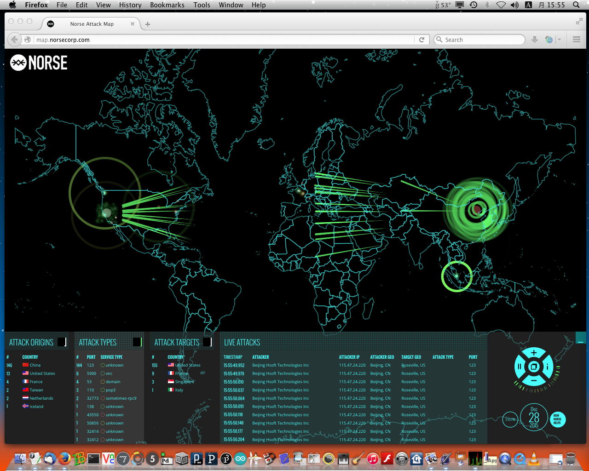
Task: Click the Norse logo on the map
Action: (x=39, y=63)
